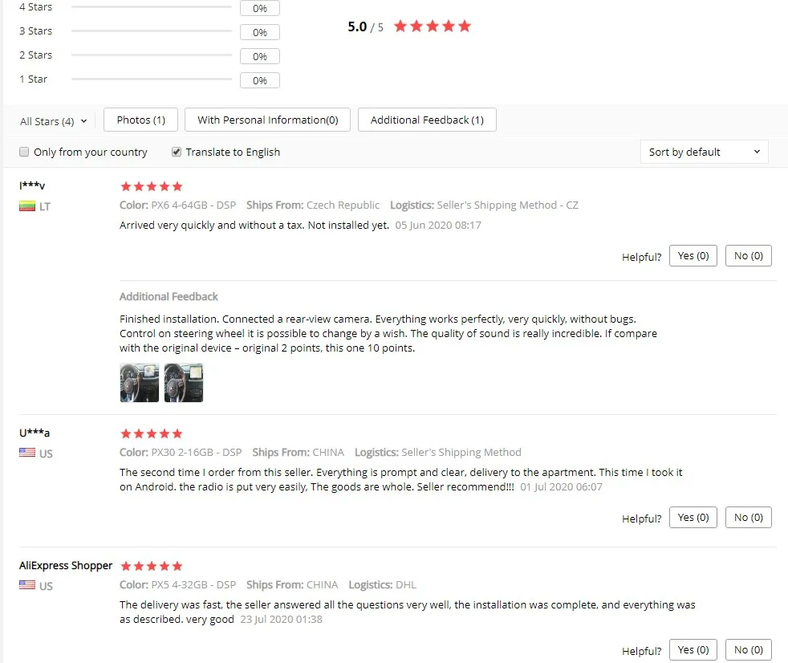This screenshot has height=663, width=788.
Task: Show reviews With Personal Information(0)
Action: [267, 120]
